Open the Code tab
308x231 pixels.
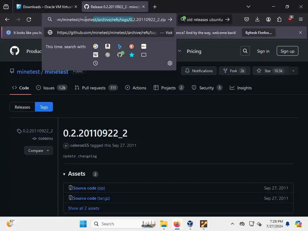coord(20,88)
